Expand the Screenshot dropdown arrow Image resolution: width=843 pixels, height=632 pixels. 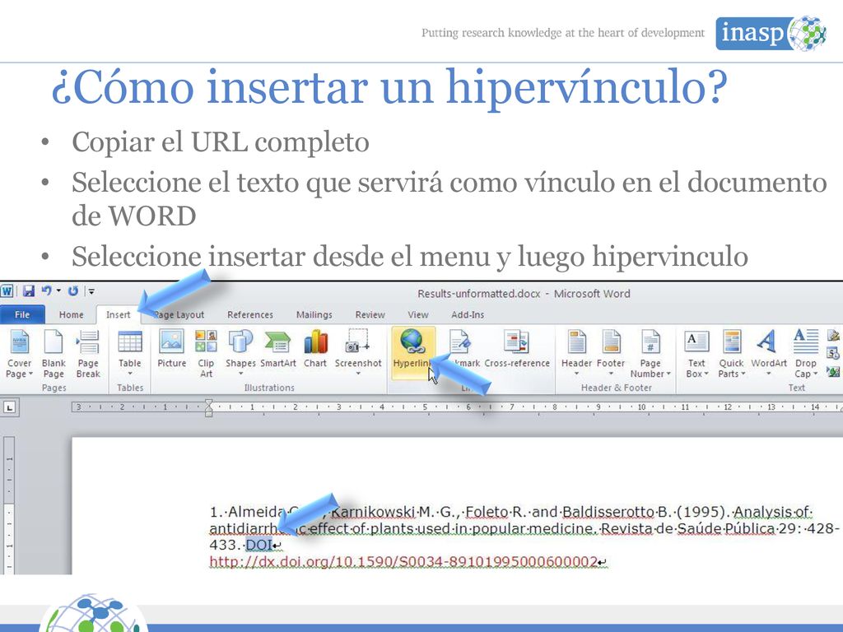click(x=358, y=374)
